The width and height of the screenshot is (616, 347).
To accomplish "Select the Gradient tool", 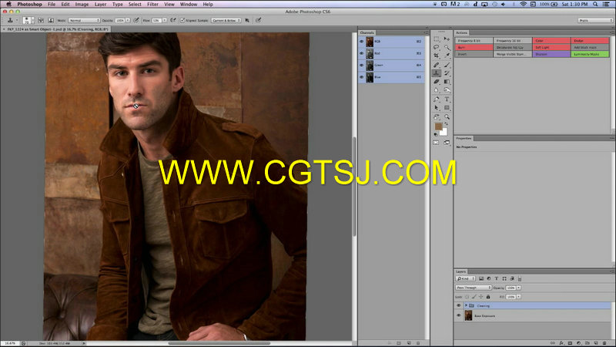I will pos(447,82).
